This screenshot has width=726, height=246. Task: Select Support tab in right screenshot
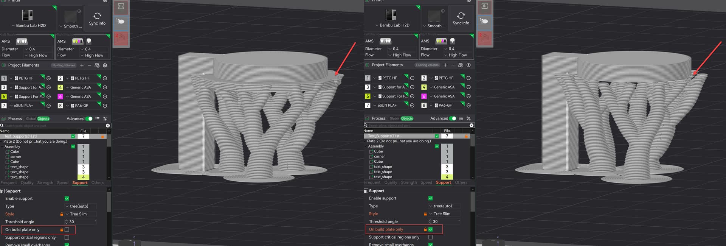[444, 182]
